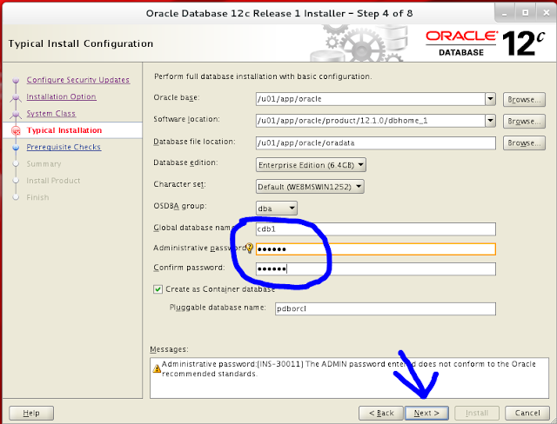
Task: Go to System Class step
Action: [x=51, y=114]
